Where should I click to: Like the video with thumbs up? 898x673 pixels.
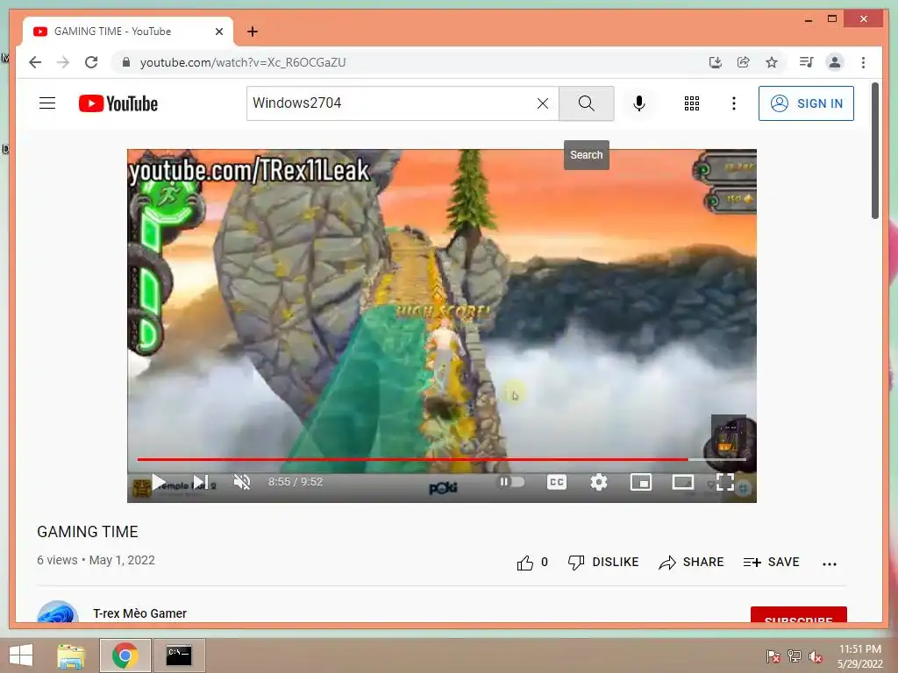click(524, 563)
